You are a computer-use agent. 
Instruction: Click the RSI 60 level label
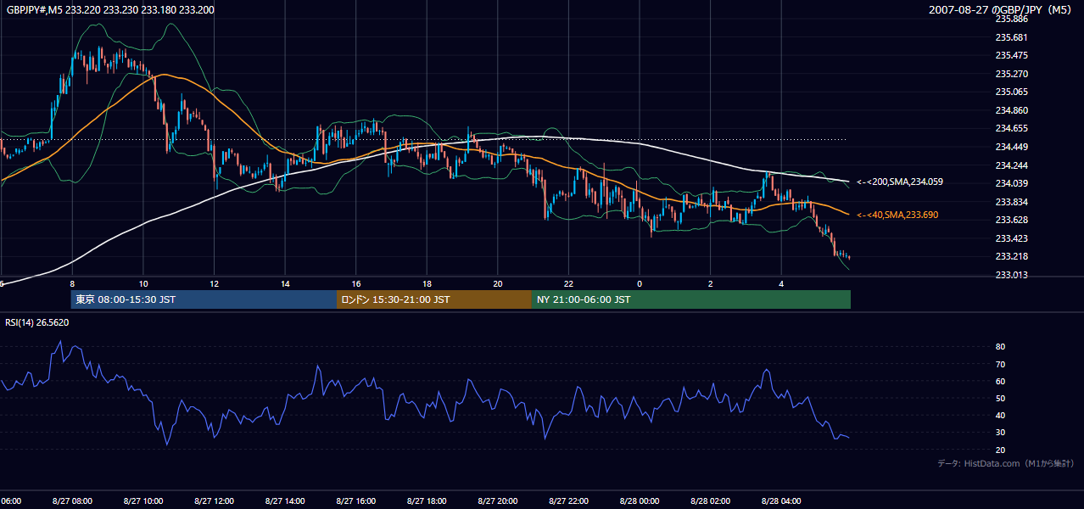tap(1000, 381)
